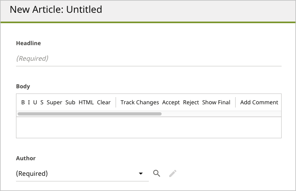The height and width of the screenshot is (191, 296).
Task: Click Reject to discard tracked change
Action: tap(191, 102)
